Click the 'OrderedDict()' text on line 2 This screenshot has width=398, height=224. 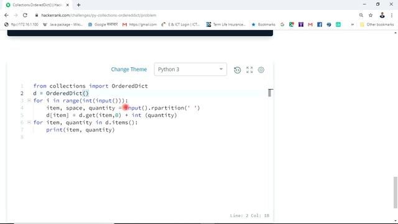[x=67, y=93]
